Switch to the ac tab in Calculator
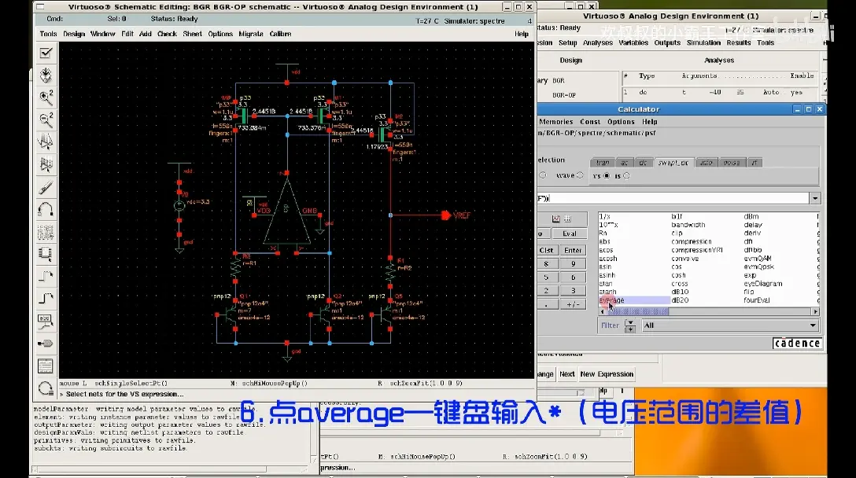This screenshot has height=478, width=856. pyautogui.click(x=625, y=163)
